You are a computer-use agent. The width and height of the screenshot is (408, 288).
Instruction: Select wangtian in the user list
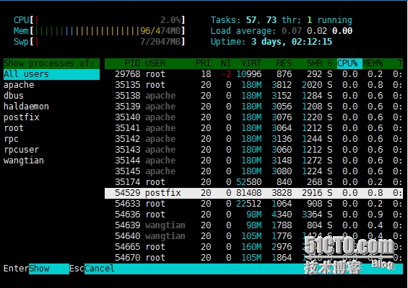[24, 161]
